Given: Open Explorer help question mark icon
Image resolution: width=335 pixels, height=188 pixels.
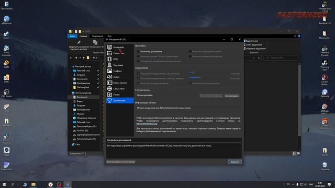Looking at the screenshot, I should tap(299, 36).
